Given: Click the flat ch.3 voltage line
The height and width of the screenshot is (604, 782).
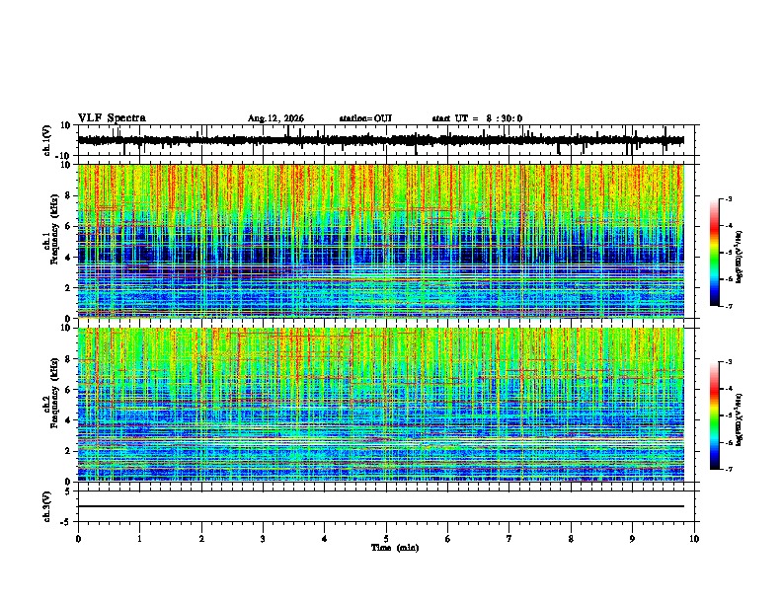Looking at the screenshot, I should point(381,506).
